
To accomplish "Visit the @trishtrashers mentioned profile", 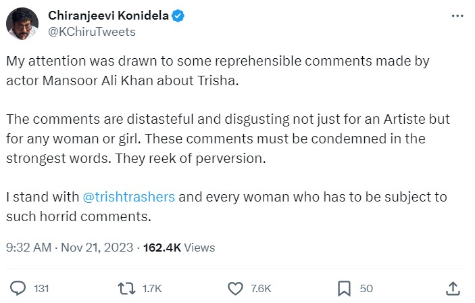I will click(128, 197).
